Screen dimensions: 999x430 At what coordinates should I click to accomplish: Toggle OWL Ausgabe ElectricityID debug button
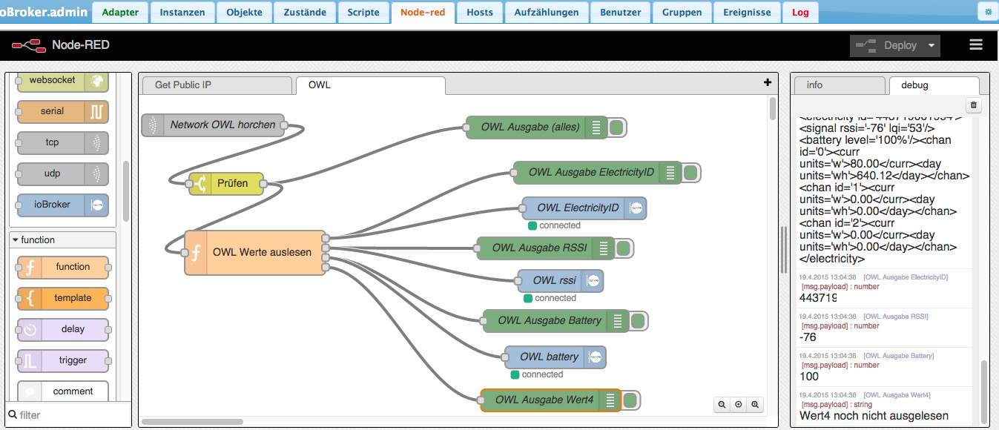tap(691, 173)
